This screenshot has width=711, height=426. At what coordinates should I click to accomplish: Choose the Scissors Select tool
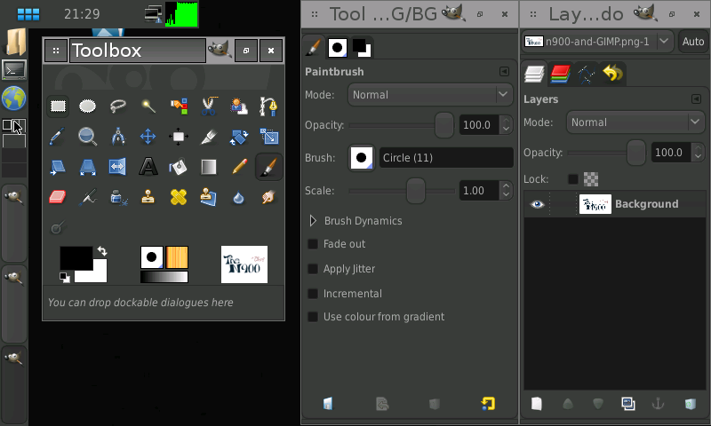click(209, 106)
